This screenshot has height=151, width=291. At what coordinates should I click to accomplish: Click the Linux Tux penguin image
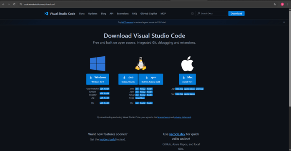pos(141,63)
